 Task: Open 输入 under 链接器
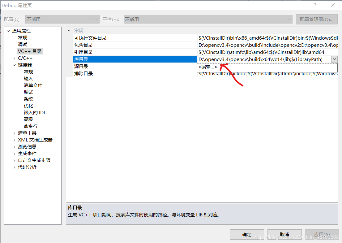[x=28, y=79]
